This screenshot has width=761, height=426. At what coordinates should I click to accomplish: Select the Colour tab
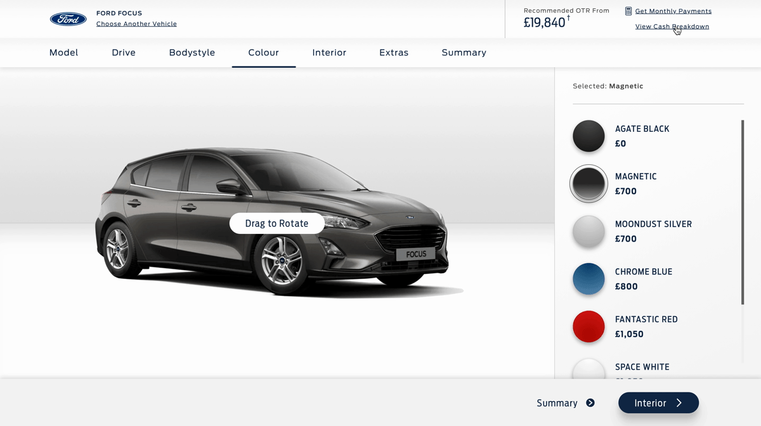(x=264, y=53)
